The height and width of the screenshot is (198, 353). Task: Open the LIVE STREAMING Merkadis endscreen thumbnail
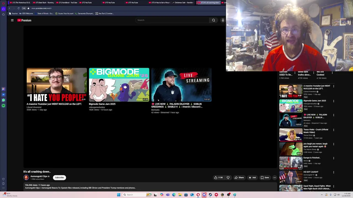181,85
